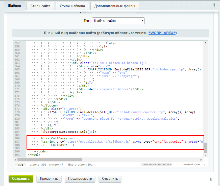Screen dimensions: 220x186
Task: Pin the tab bar with top pin icon
Action: click(214, 6)
